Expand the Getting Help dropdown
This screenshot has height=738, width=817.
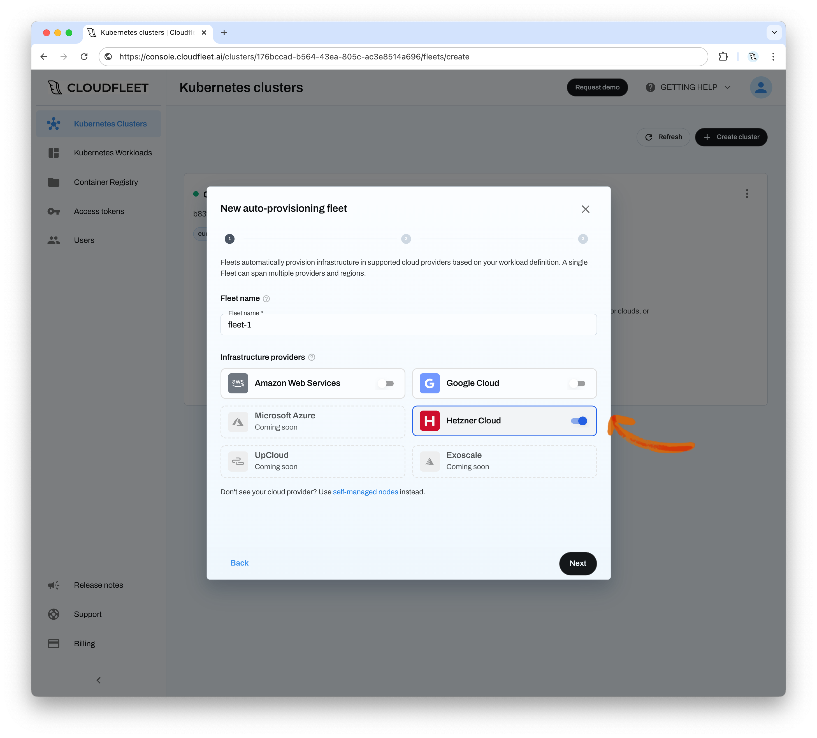click(x=688, y=87)
